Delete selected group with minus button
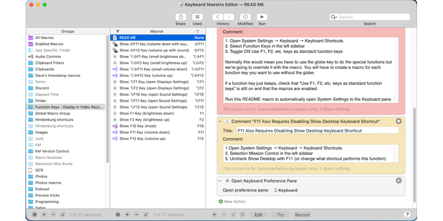Screen dimensions: 443x221 click(53, 215)
